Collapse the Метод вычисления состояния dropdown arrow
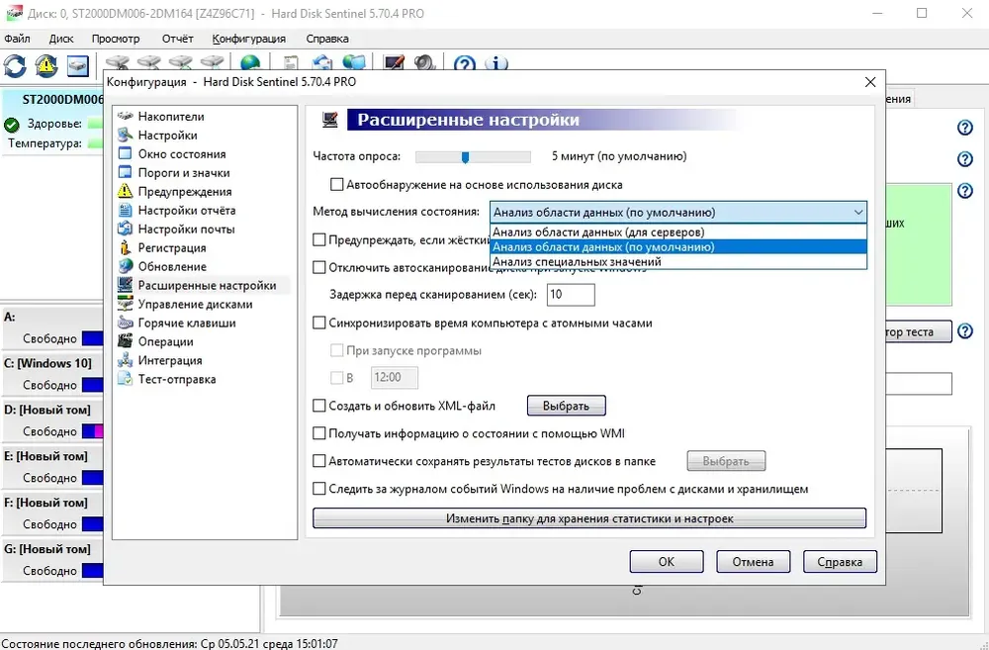The image size is (989, 650). tap(857, 213)
